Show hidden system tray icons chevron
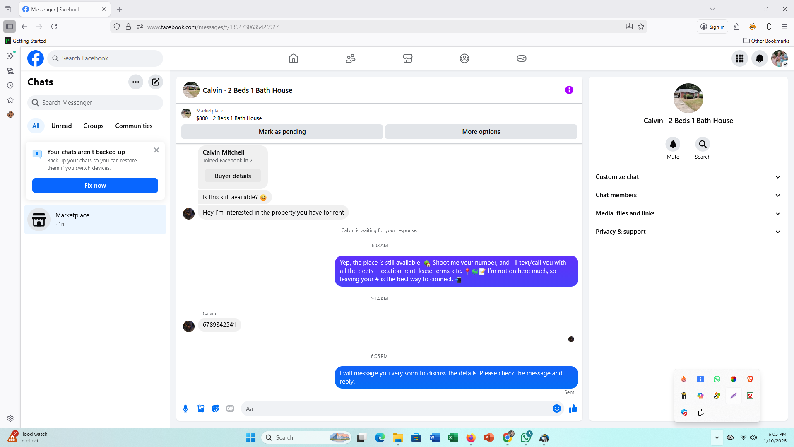Image resolution: width=794 pixels, height=447 pixels. point(717,437)
